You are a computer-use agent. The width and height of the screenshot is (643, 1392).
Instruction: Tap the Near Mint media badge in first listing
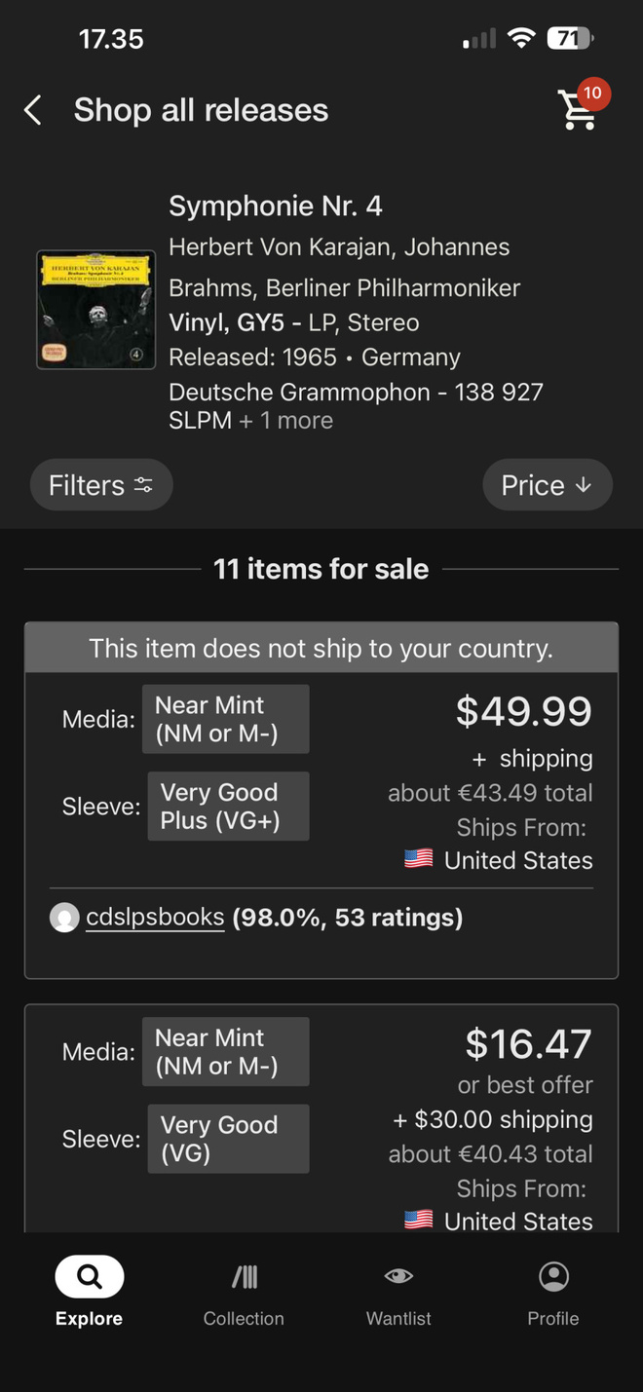click(225, 719)
